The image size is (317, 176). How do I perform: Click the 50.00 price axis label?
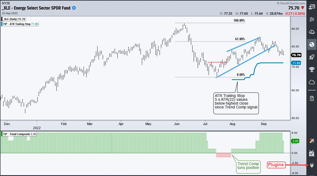coord(295,118)
